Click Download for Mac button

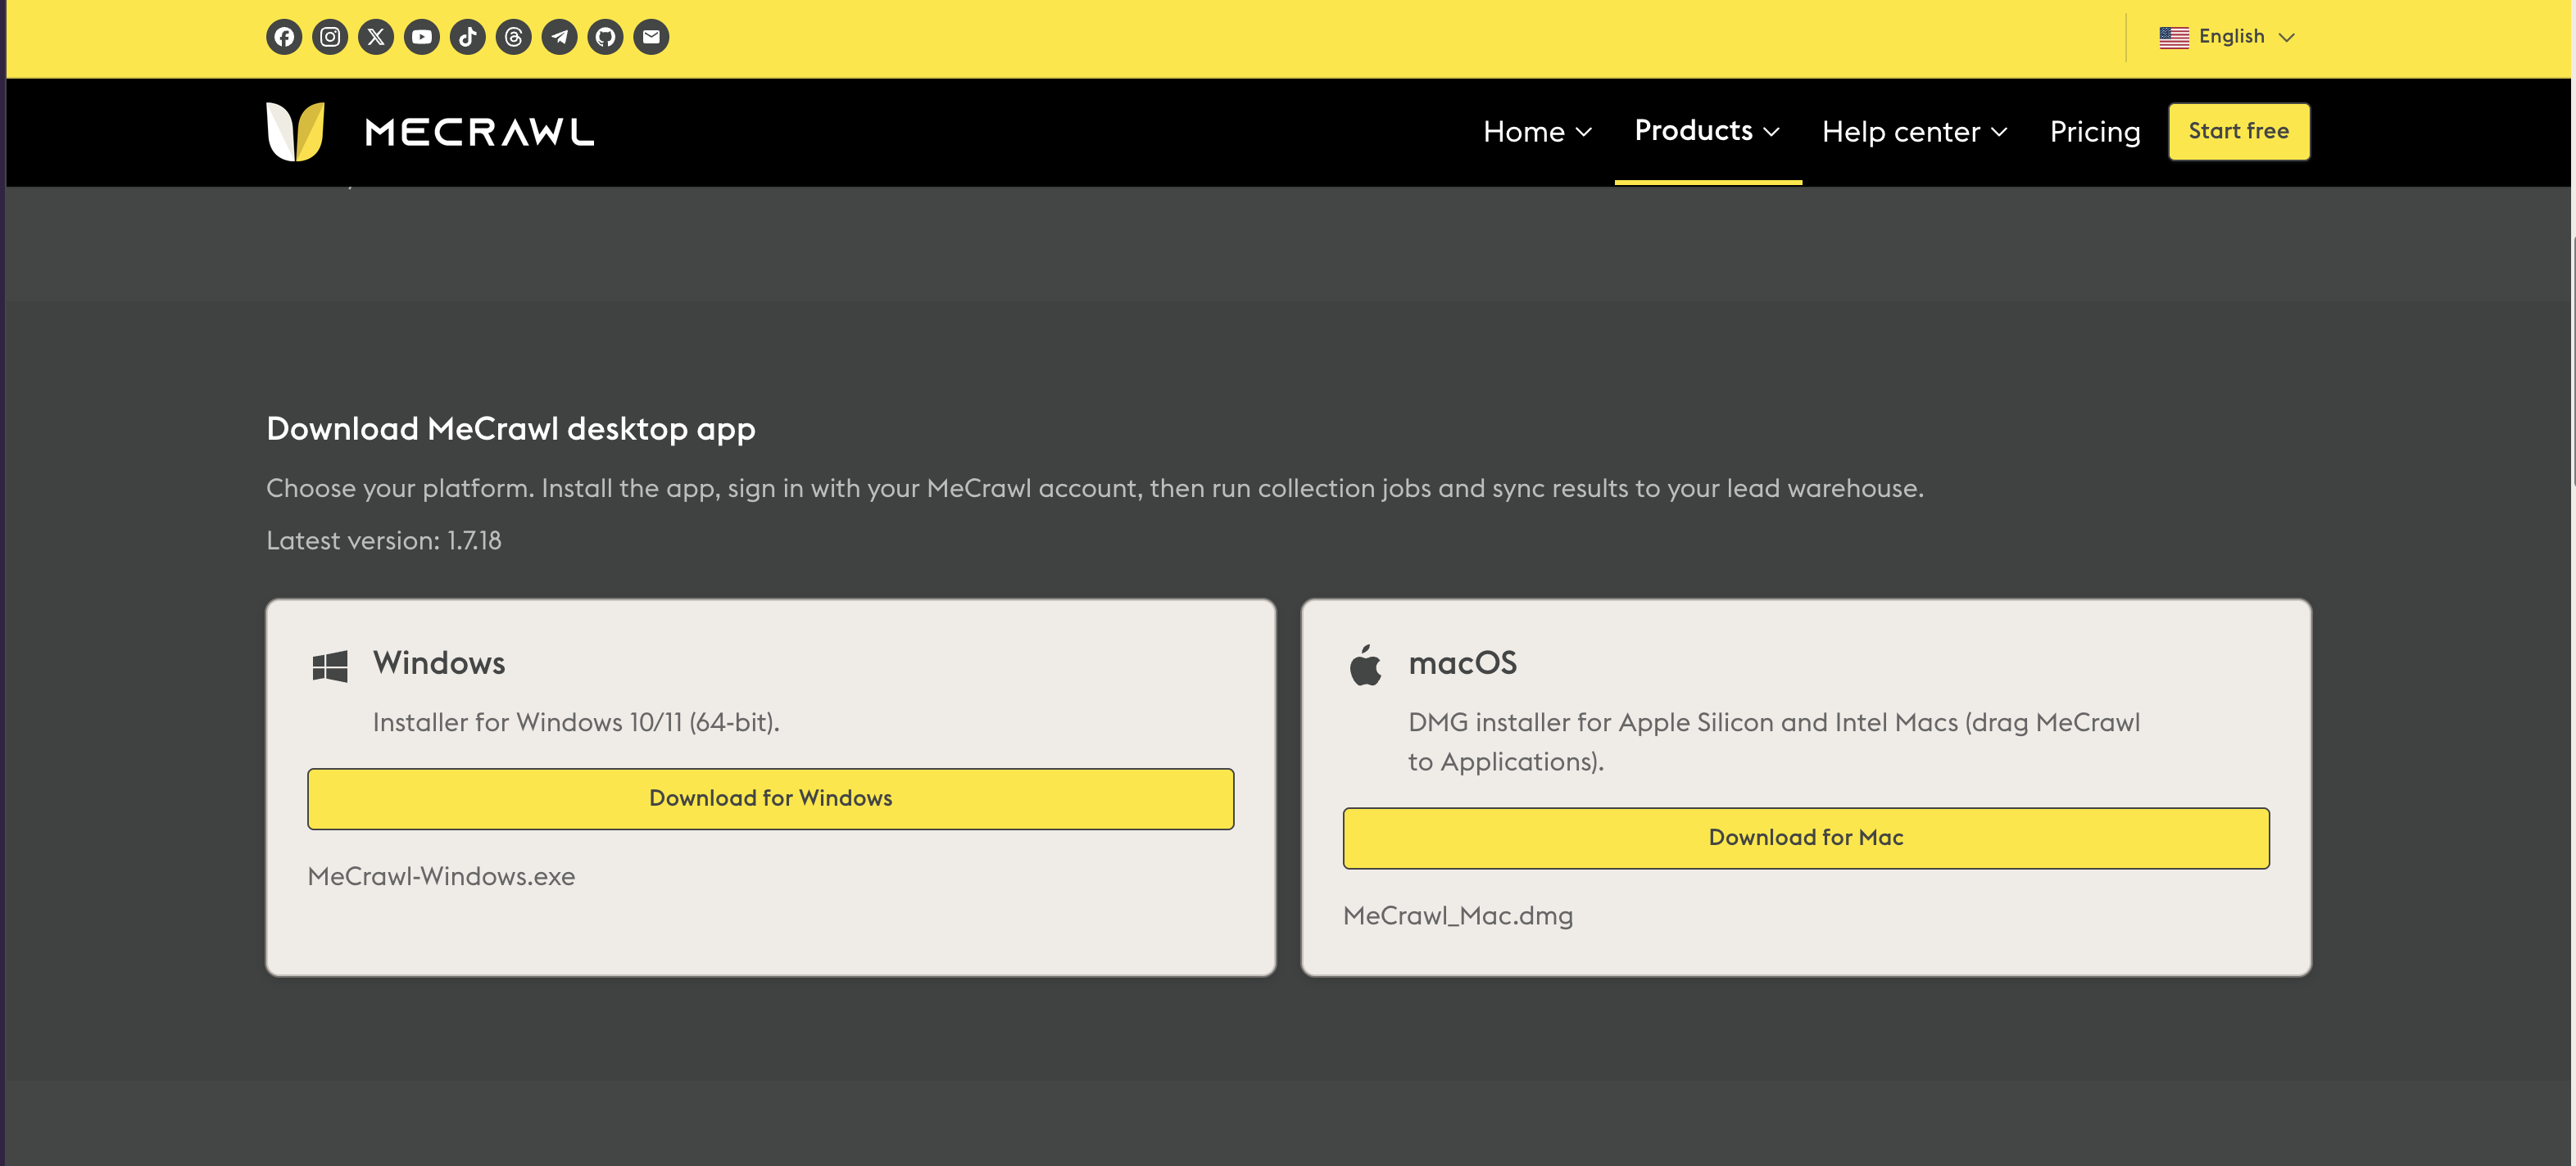[x=1806, y=838]
